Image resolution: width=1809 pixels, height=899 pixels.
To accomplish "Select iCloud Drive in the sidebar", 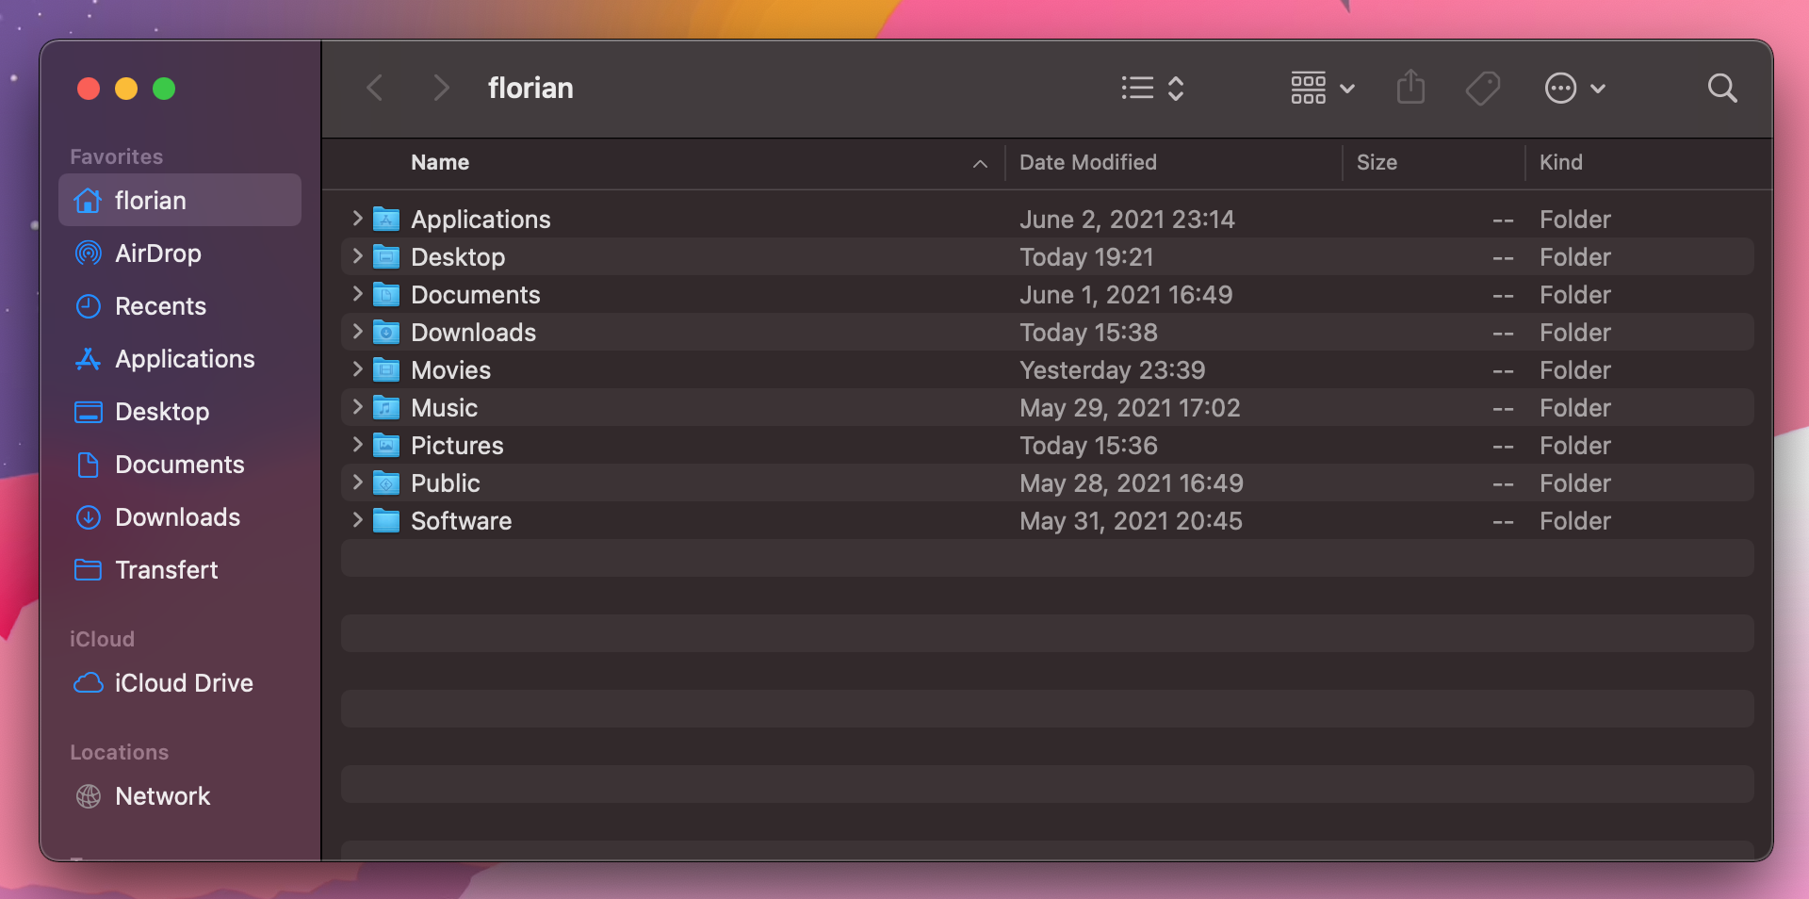I will pos(183,683).
